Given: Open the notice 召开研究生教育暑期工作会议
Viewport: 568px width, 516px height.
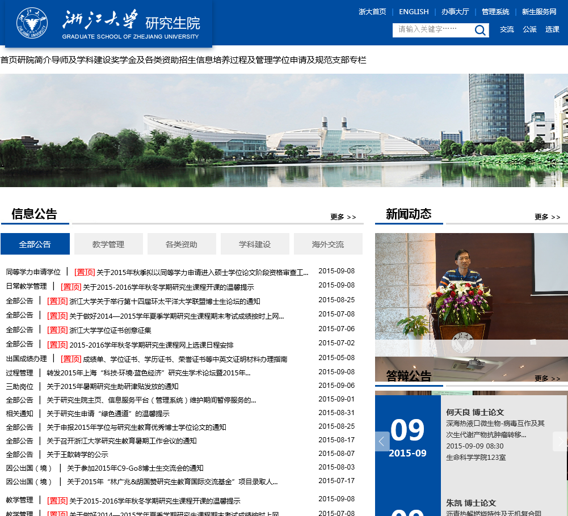Looking at the screenshot, I should click(x=121, y=441).
